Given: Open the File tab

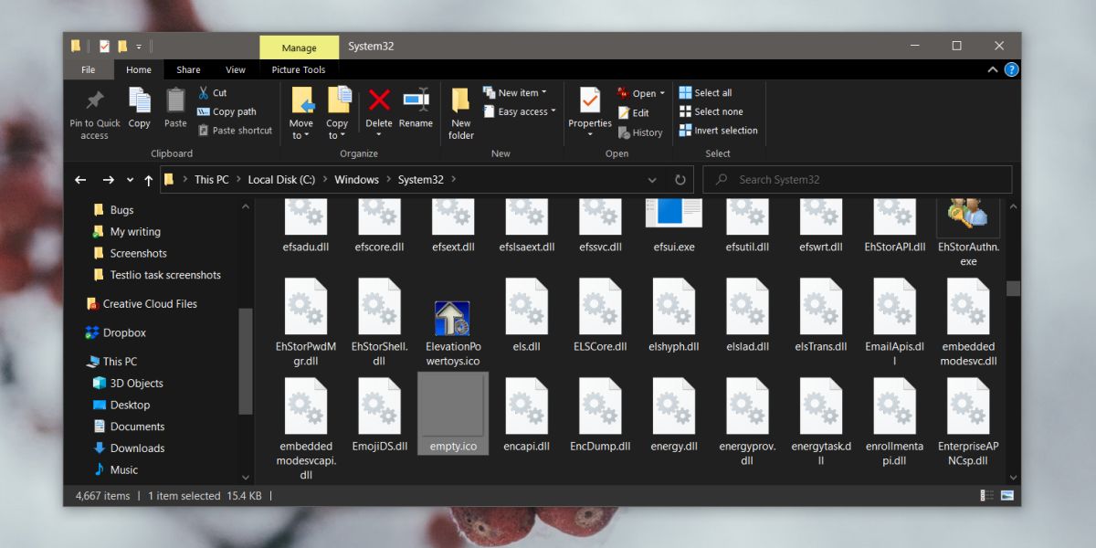Looking at the screenshot, I should pos(89,69).
